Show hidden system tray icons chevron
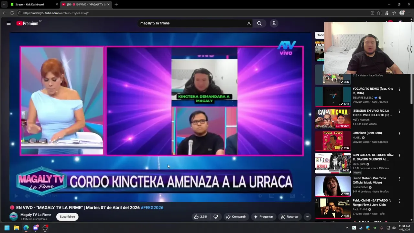Image resolution: width=414 pixels, height=233 pixels. pyautogui.click(x=347, y=228)
